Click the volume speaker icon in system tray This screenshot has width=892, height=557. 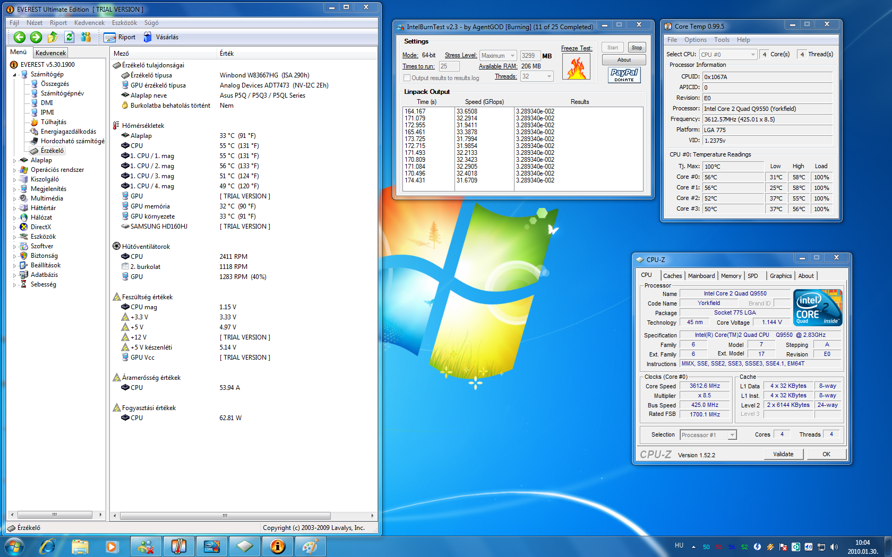click(x=834, y=547)
